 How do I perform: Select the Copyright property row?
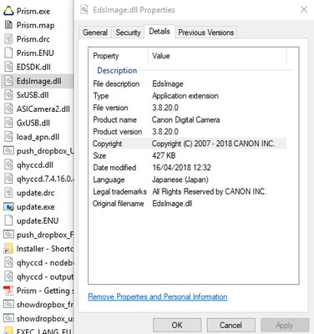[x=190, y=144]
